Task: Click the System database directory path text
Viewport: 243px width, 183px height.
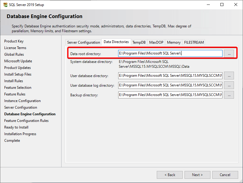Action: pos(154,64)
